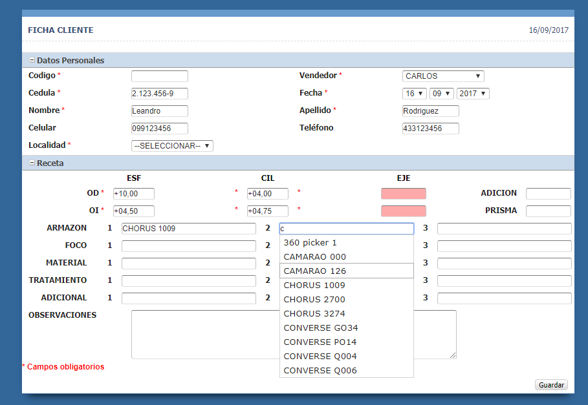Click the Apellido field containing Rodriguez
The height and width of the screenshot is (405, 588).
tap(430, 111)
